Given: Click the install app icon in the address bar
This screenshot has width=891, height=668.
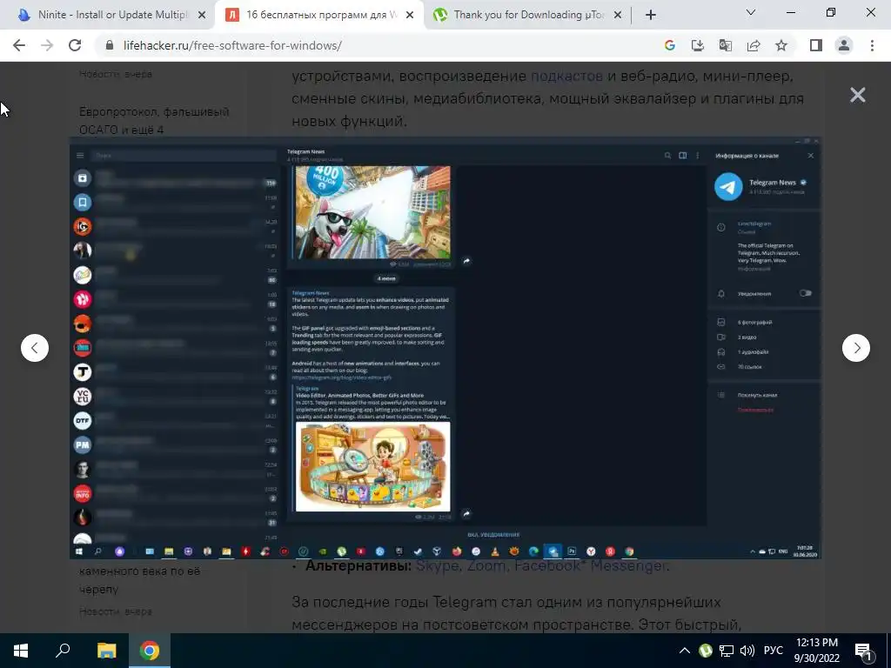Looking at the screenshot, I should [x=697, y=45].
